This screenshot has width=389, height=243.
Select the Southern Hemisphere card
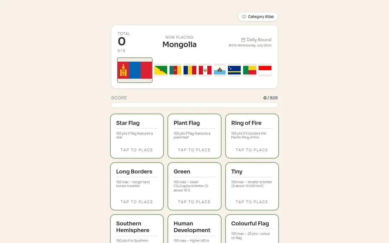coord(137,229)
